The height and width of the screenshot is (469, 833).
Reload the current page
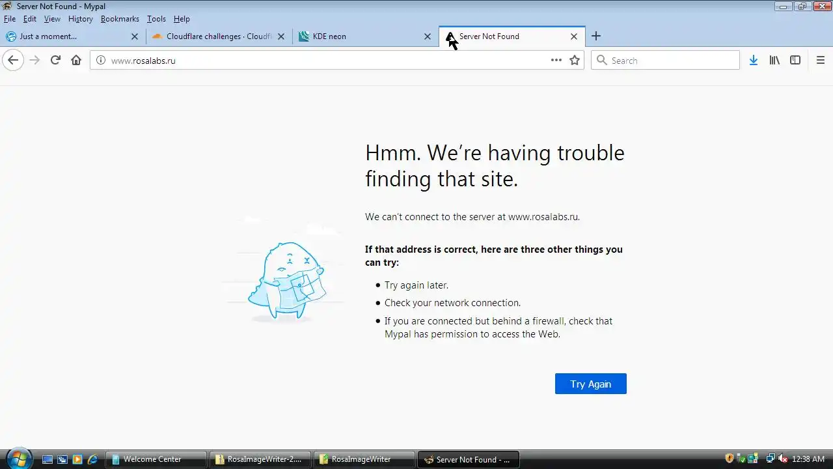(55, 60)
